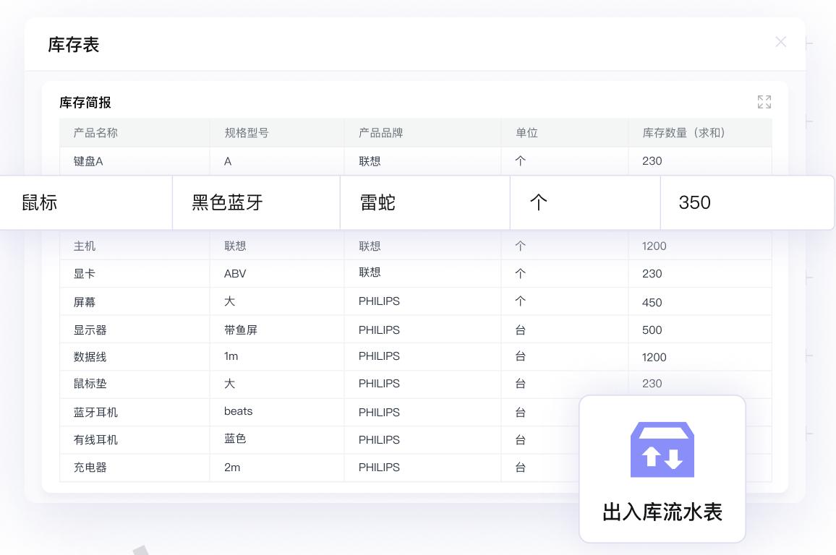Image resolution: width=836 pixels, height=555 pixels.
Task: Open the 出入库流水表 link
Action: click(662, 512)
